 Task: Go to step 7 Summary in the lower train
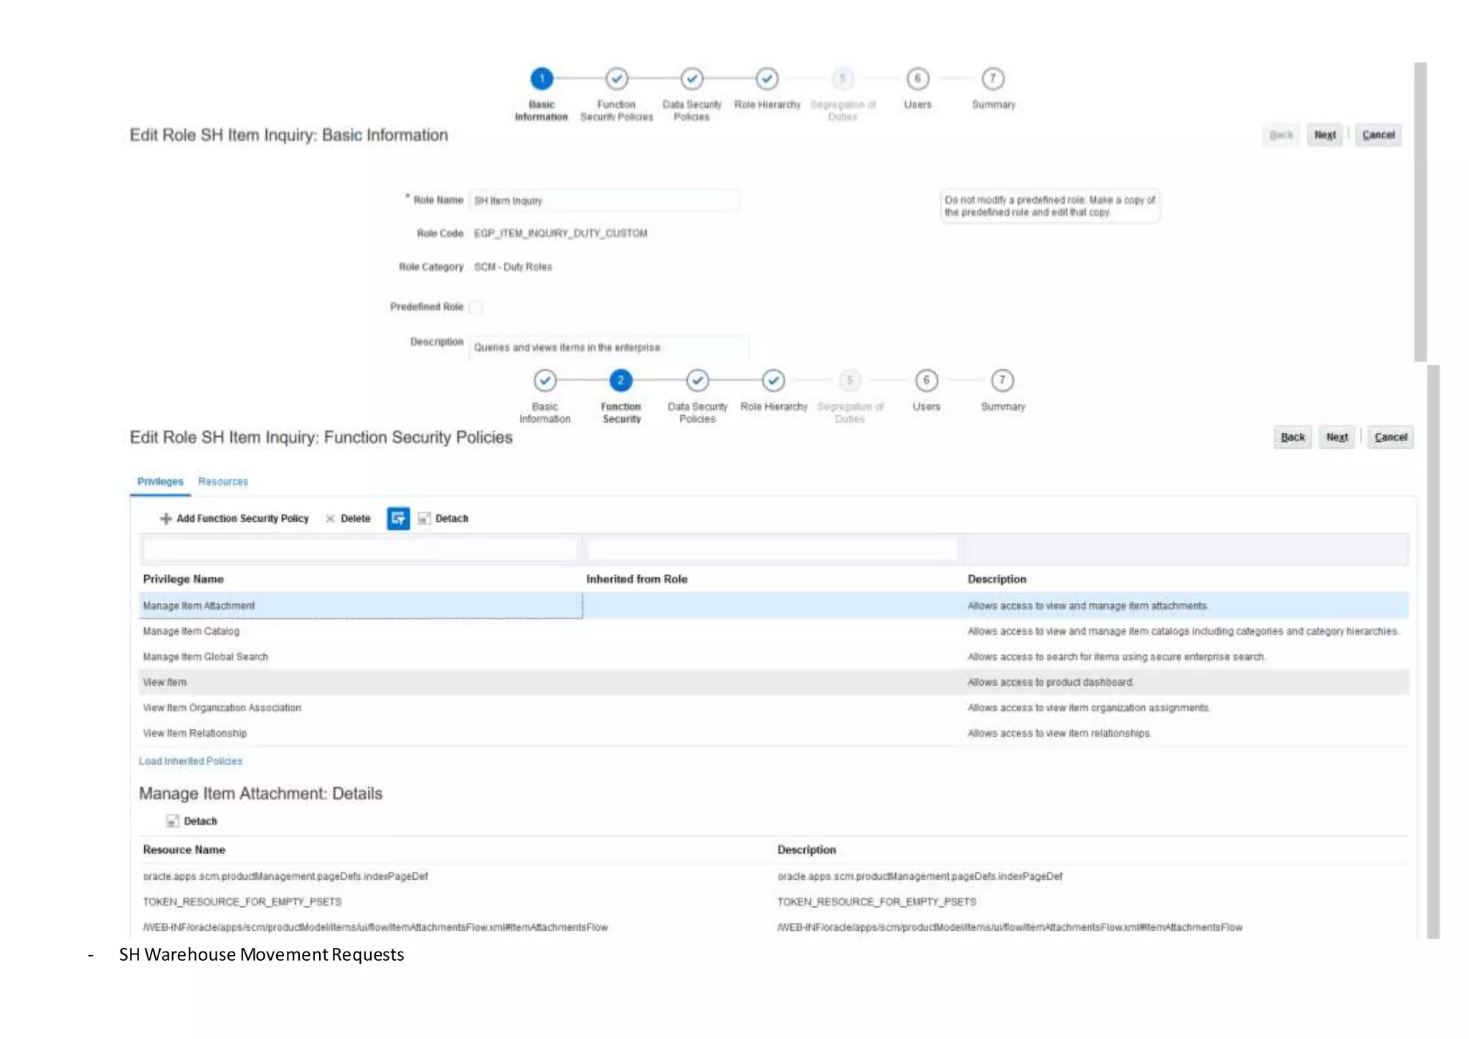[x=1002, y=381]
